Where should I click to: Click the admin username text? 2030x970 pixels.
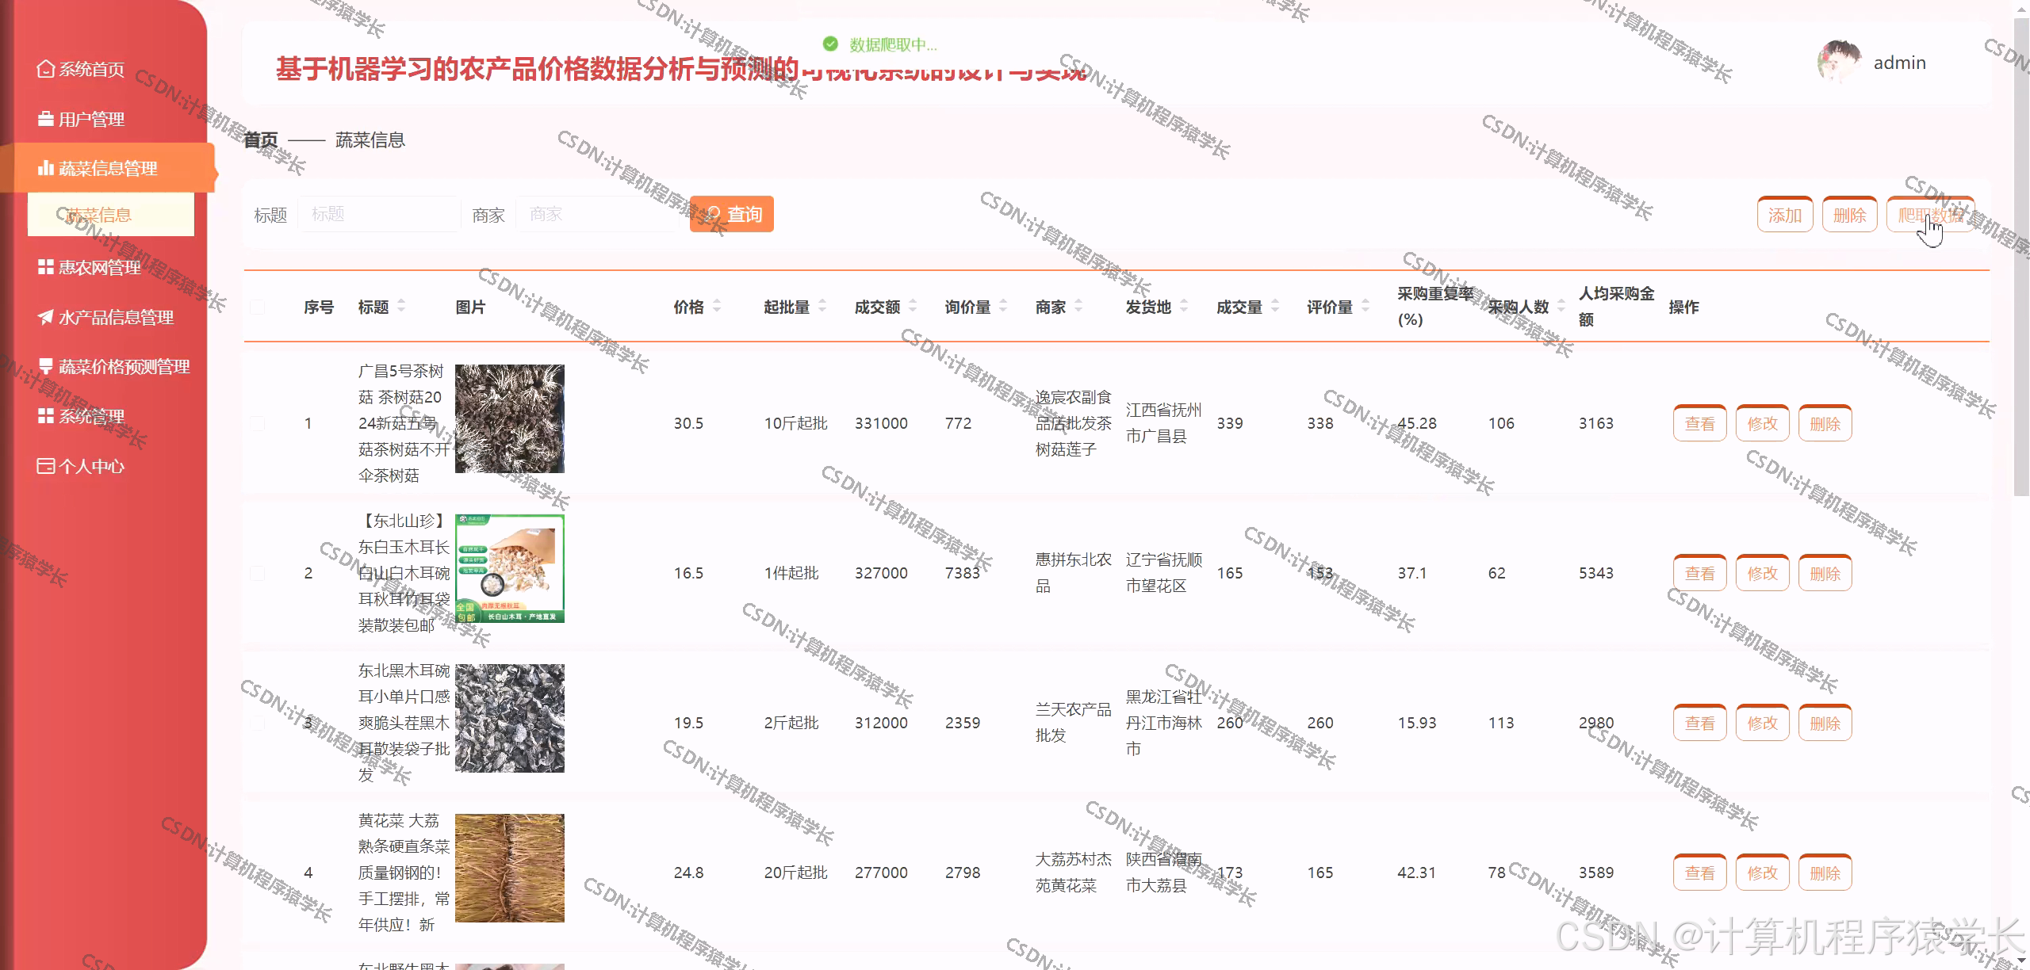point(1899,63)
